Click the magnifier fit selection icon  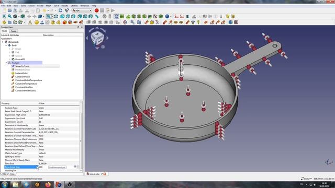point(9,16)
